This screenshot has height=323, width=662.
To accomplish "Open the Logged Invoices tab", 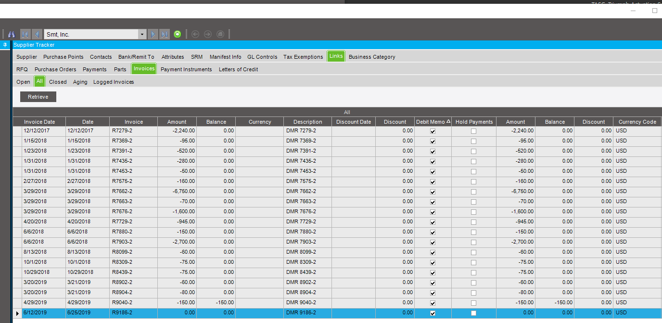I will 114,82.
